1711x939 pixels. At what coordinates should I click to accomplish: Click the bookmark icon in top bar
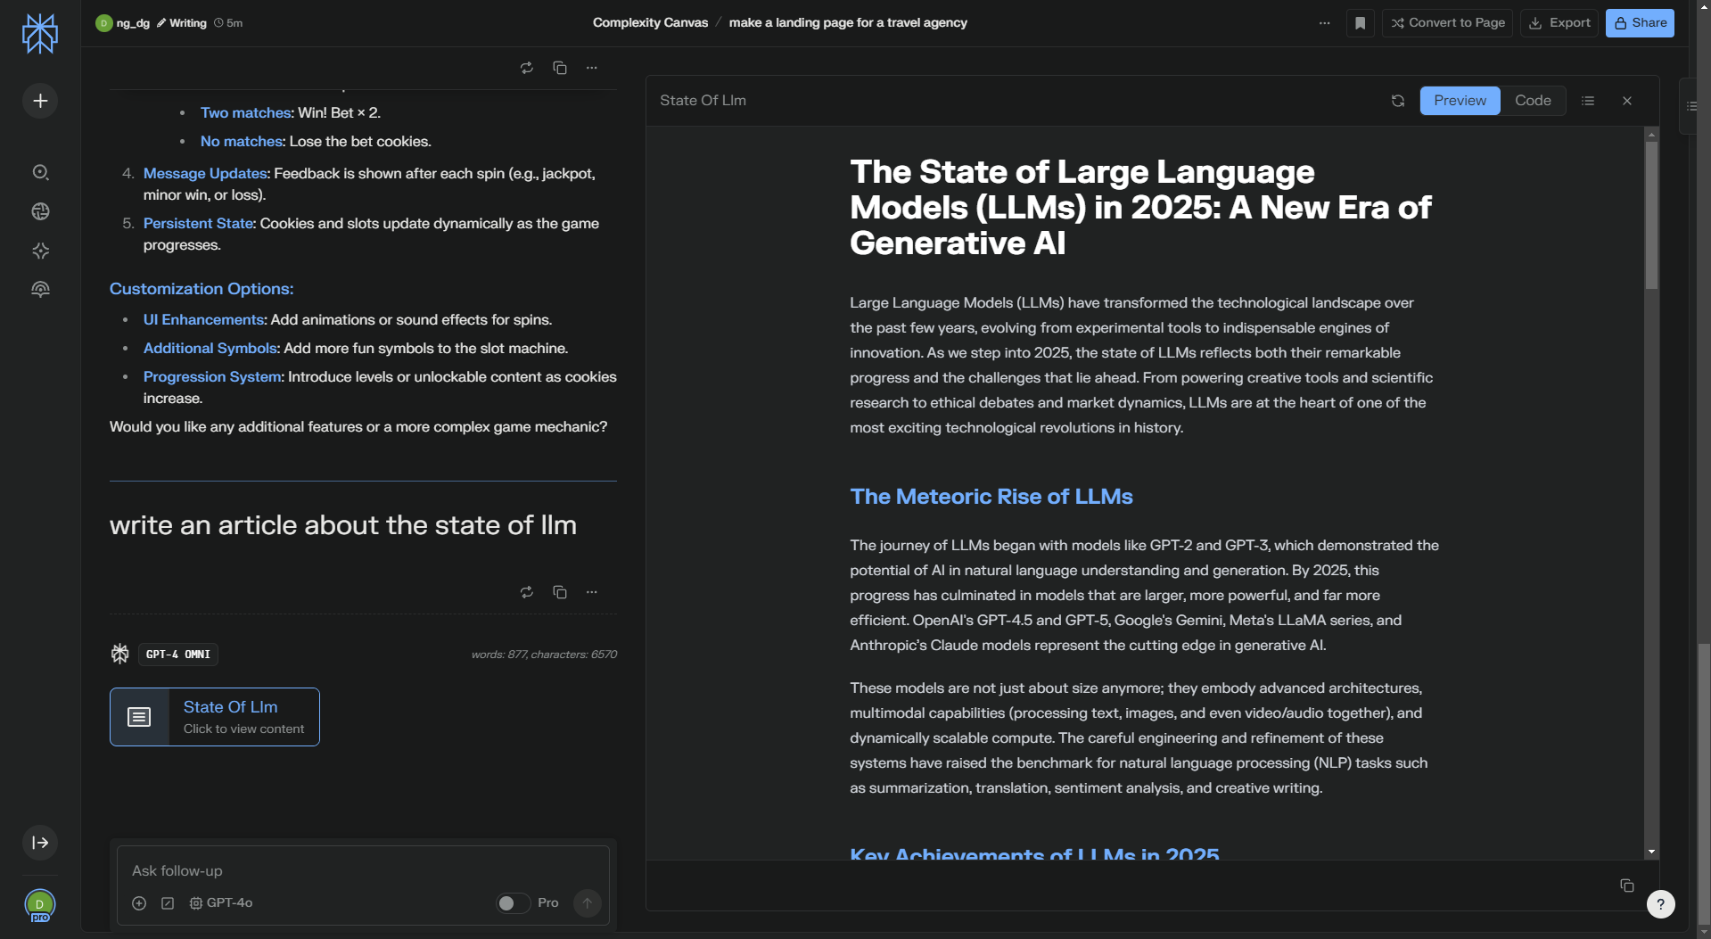point(1360,23)
